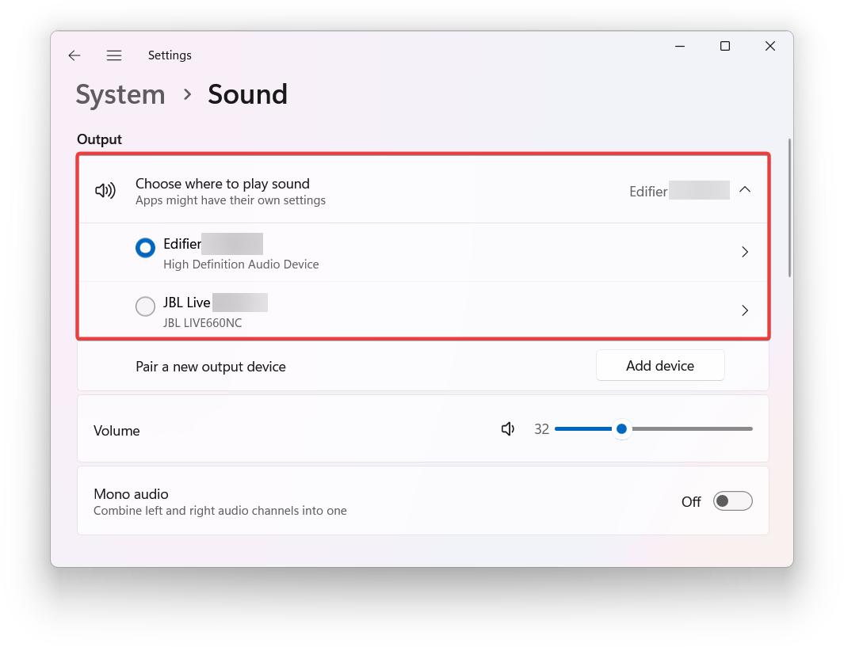Select the Edifier output device radio button

pos(145,248)
